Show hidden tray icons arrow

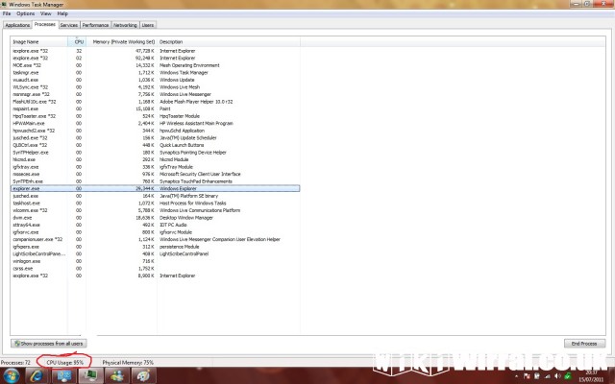tap(517, 376)
